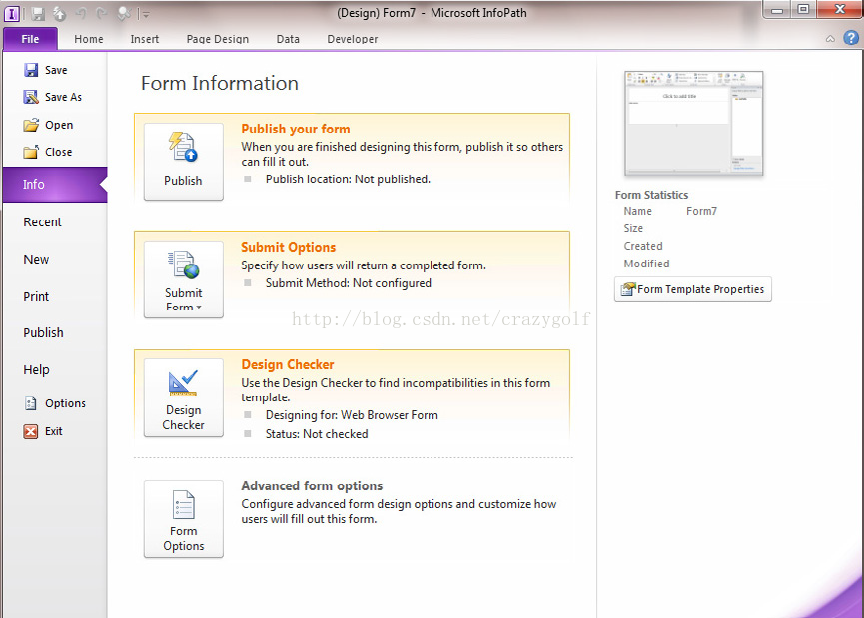864x618 pixels.
Task: Click the form preview thumbnail
Action: click(x=694, y=124)
